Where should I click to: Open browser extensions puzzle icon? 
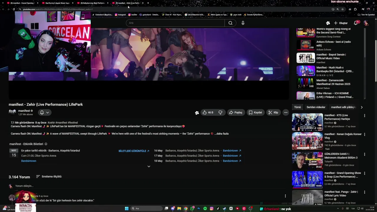point(355,9)
